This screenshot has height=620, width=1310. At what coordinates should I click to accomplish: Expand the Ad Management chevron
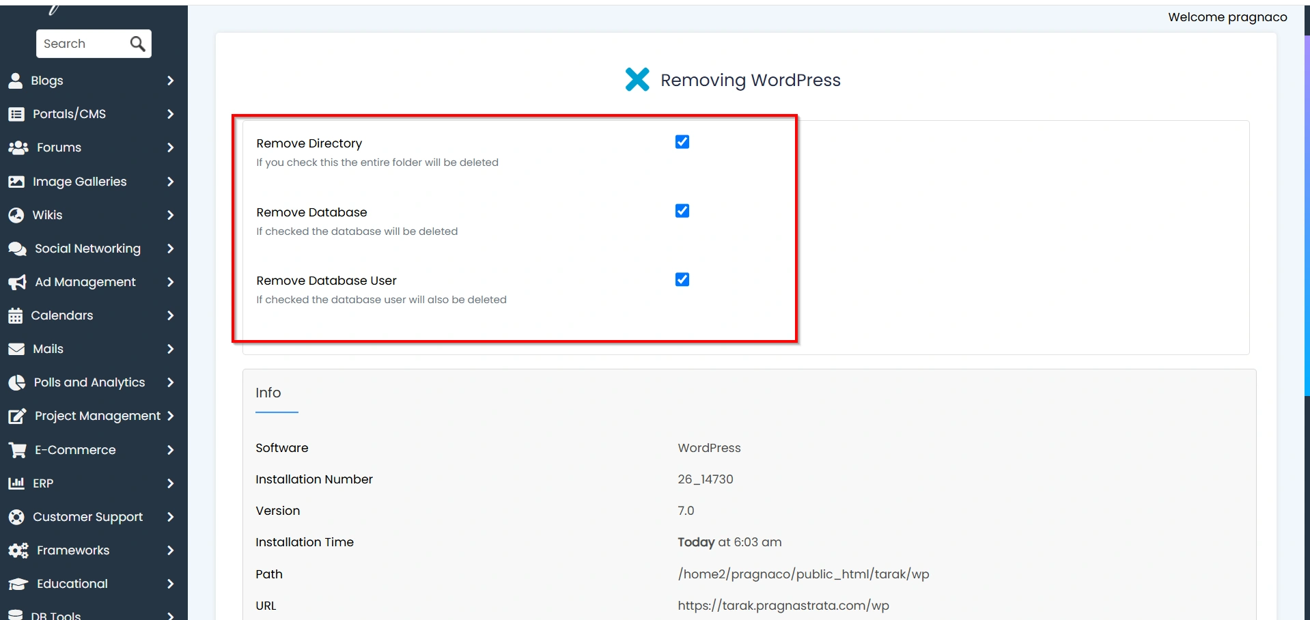(x=170, y=282)
